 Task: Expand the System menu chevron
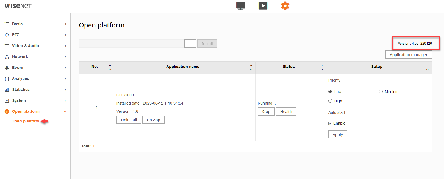[65, 101]
